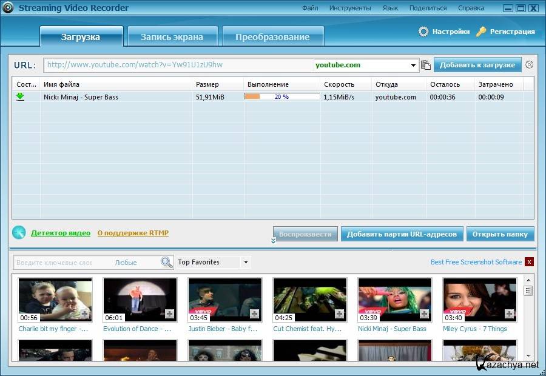Collapse the video panel with double chevron
The width and height of the screenshot is (546, 376).
coord(273,241)
